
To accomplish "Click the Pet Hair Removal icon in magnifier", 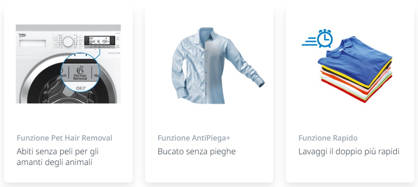I will [x=80, y=70].
